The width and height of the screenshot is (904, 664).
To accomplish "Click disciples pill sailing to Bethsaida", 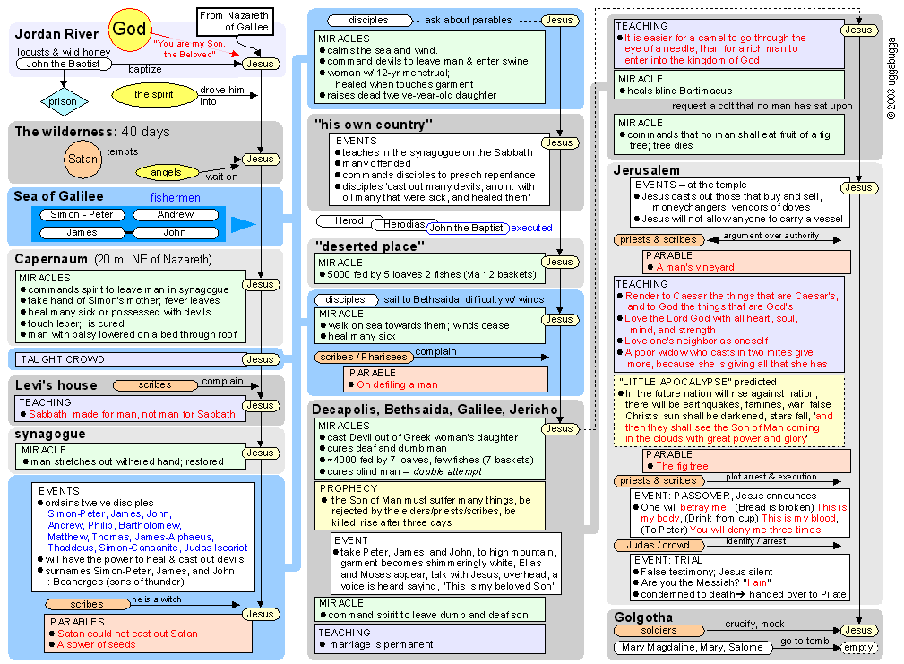I will click(x=345, y=299).
